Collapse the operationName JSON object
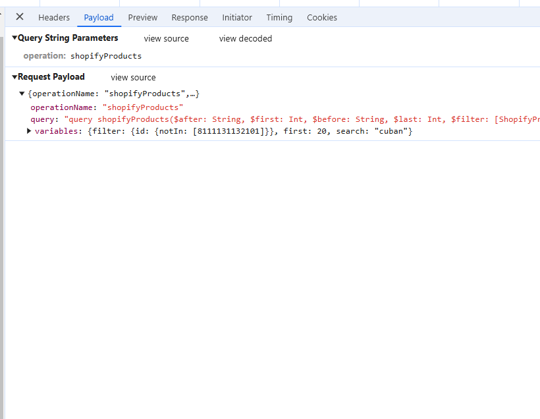Viewport: 540px width, 419px height. [x=22, y=93]
